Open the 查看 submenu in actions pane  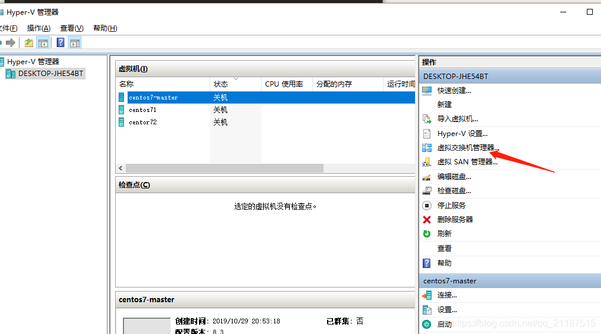(444, 249)
